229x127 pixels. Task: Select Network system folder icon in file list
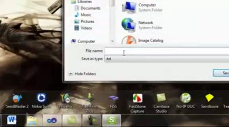pos(129,25)
